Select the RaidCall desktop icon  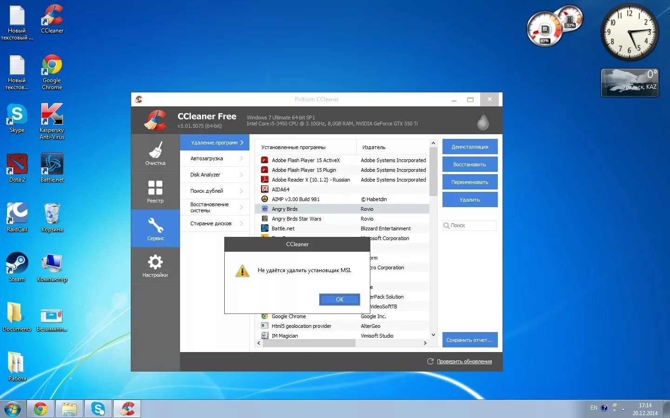tap(17, 217)
